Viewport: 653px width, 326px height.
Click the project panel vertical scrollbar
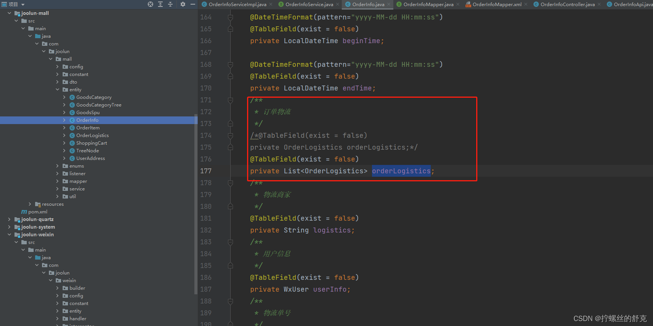[196, 204]
